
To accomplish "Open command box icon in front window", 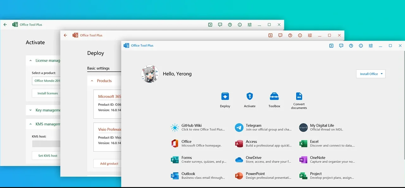I will pos(331,46).
